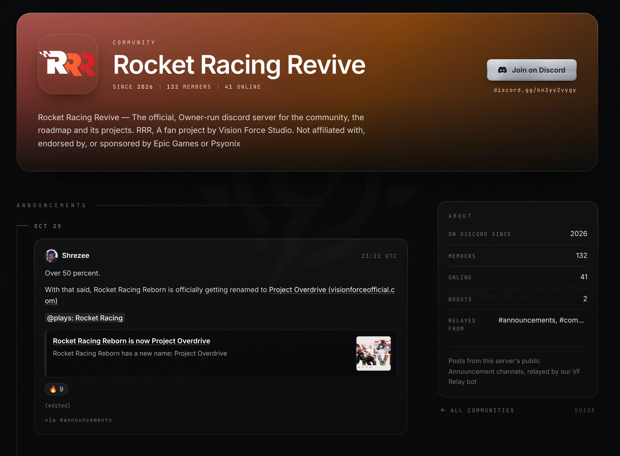Click the ABOUT panel heading
This screenshot has width=620, height=456.
coord(460,216)
